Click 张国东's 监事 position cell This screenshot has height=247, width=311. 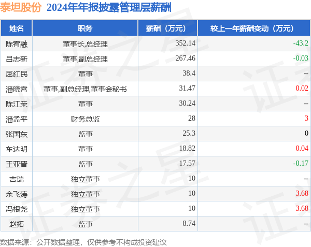point(85,134)
